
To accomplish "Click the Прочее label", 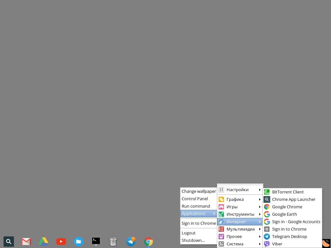I will (x=234, y=237).
